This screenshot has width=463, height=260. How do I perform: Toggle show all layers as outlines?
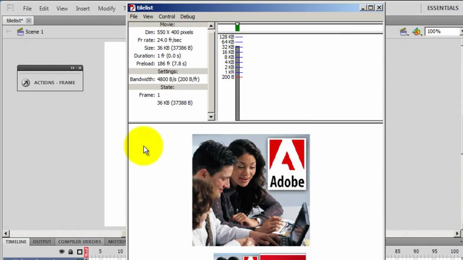(x=80, y=252)
